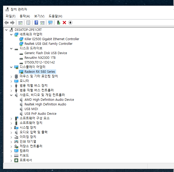
Task: Open the 동작(A) menu
Action: click(x=25, y=16)
